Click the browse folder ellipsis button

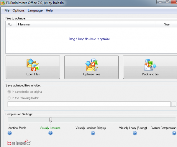point(174,104)
